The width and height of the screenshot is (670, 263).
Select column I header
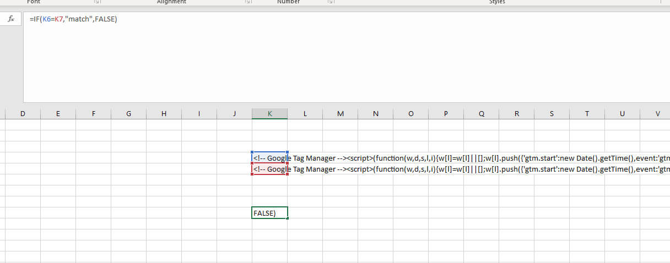pos(199,113)
